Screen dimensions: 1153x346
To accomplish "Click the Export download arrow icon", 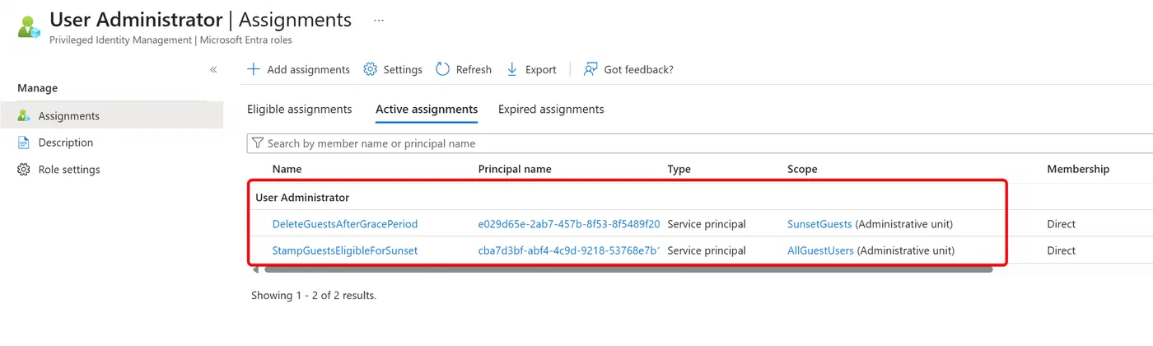I will click(x=512, y=69).
